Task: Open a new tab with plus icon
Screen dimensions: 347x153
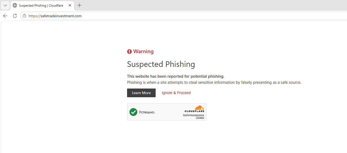Action: click(x=79, y=5)
